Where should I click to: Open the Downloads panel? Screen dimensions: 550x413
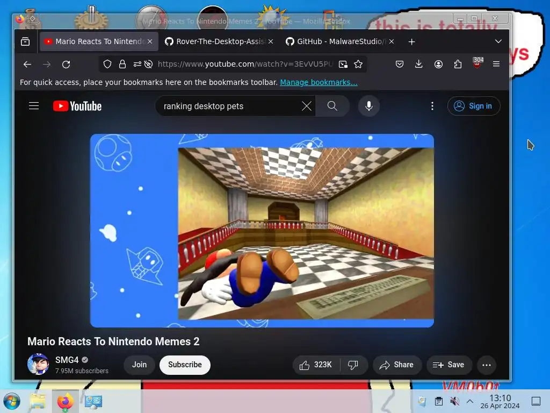418,64
